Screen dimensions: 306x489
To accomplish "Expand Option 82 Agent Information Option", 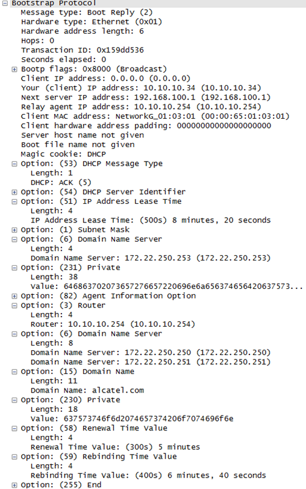I will 14,296.
